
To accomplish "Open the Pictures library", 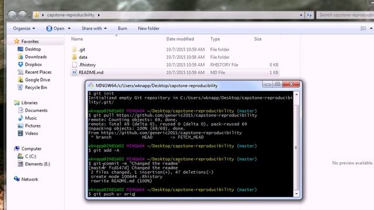I will [x=33, y=125].
